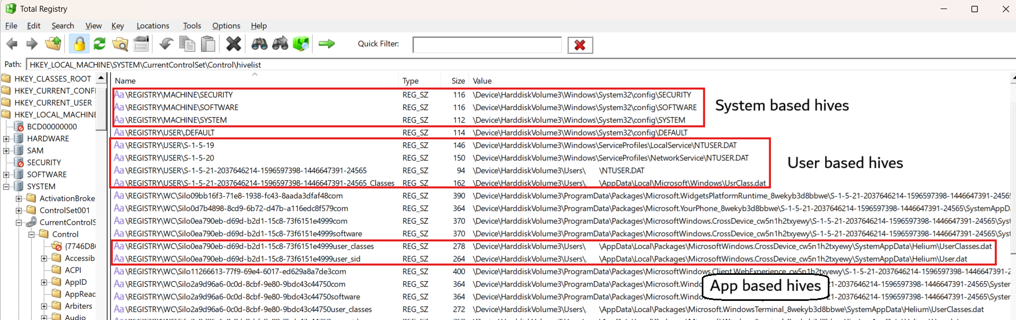
Task: Expand the ActivationBroker key node
Action: pyautogui.click(x=19, y=198)
